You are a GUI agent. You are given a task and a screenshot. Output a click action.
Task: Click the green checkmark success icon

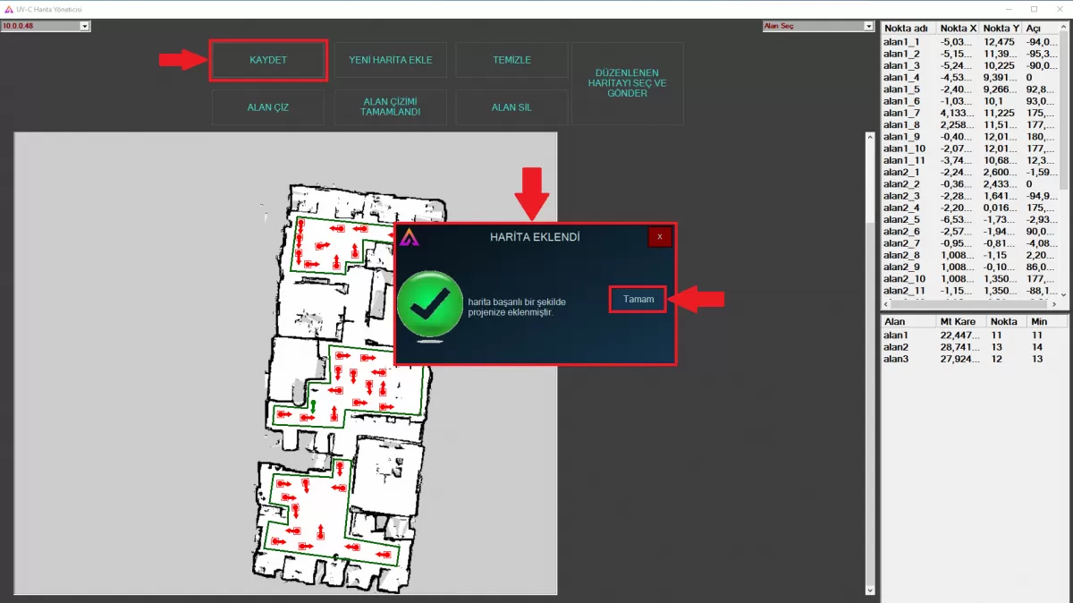click(429, 305)
